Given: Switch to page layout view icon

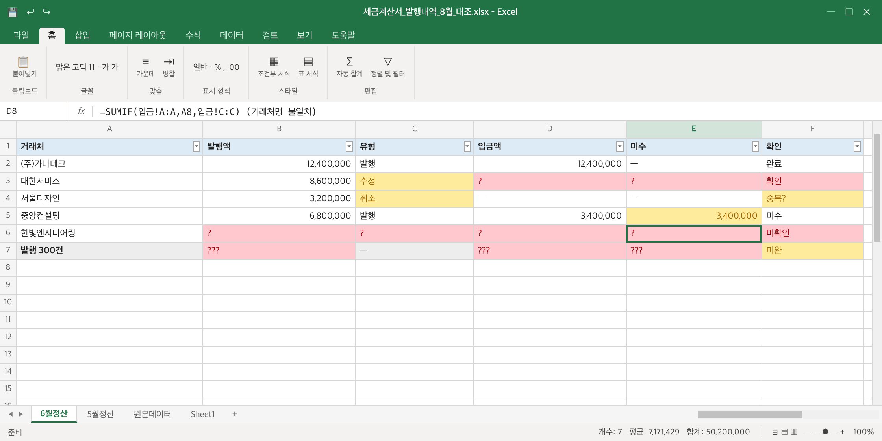Looking at the screenshot, I should [x=784, y=432].
